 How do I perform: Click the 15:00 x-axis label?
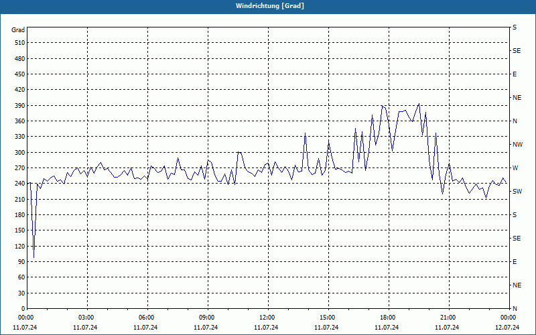328,318
